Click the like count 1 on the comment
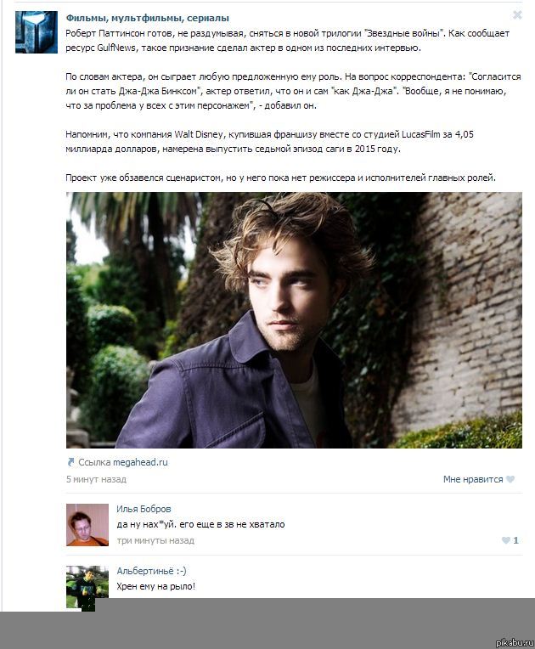535x649 pixels. [515, 540]
